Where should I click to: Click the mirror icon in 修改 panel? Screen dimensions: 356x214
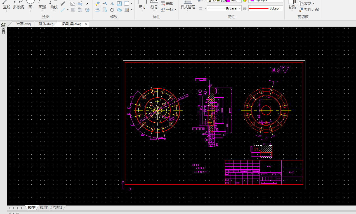pos(112,4)
